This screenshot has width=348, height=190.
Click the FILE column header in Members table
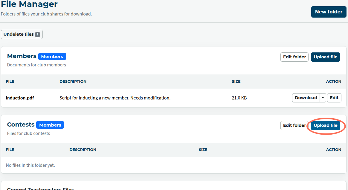click(10, 81)
